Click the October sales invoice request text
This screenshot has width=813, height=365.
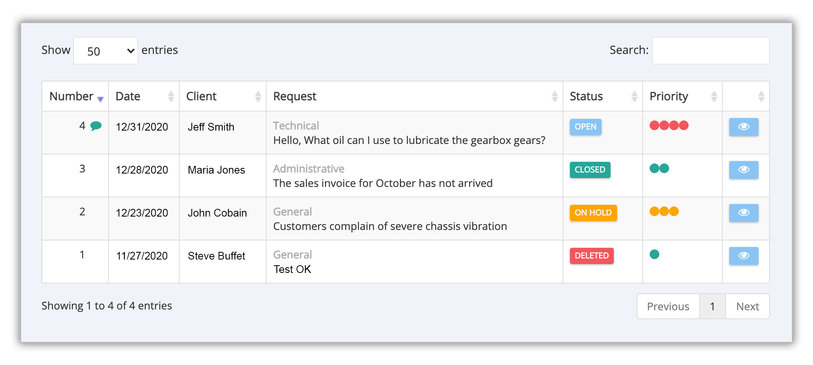coord(383,183)
